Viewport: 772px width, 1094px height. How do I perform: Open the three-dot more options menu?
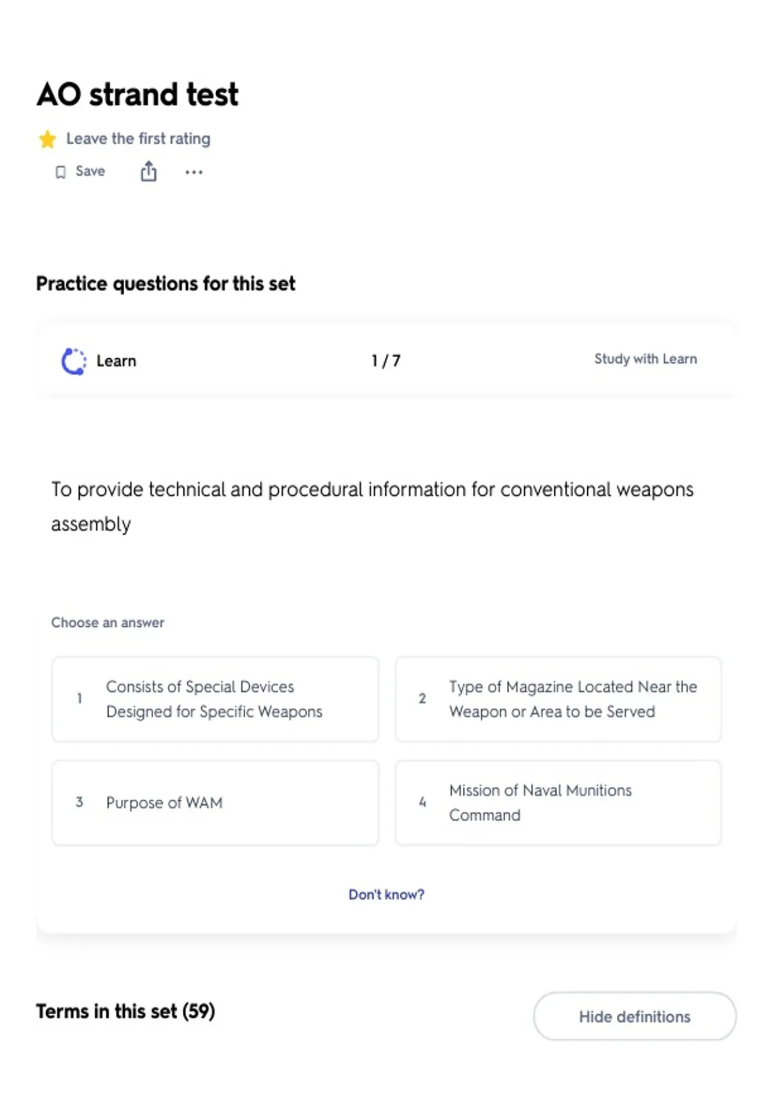click(194, 172)
